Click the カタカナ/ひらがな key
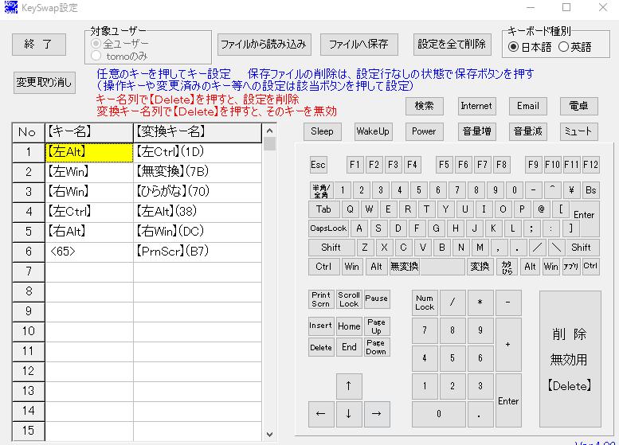The image size is (619, 445). click(x=507, y=267)
